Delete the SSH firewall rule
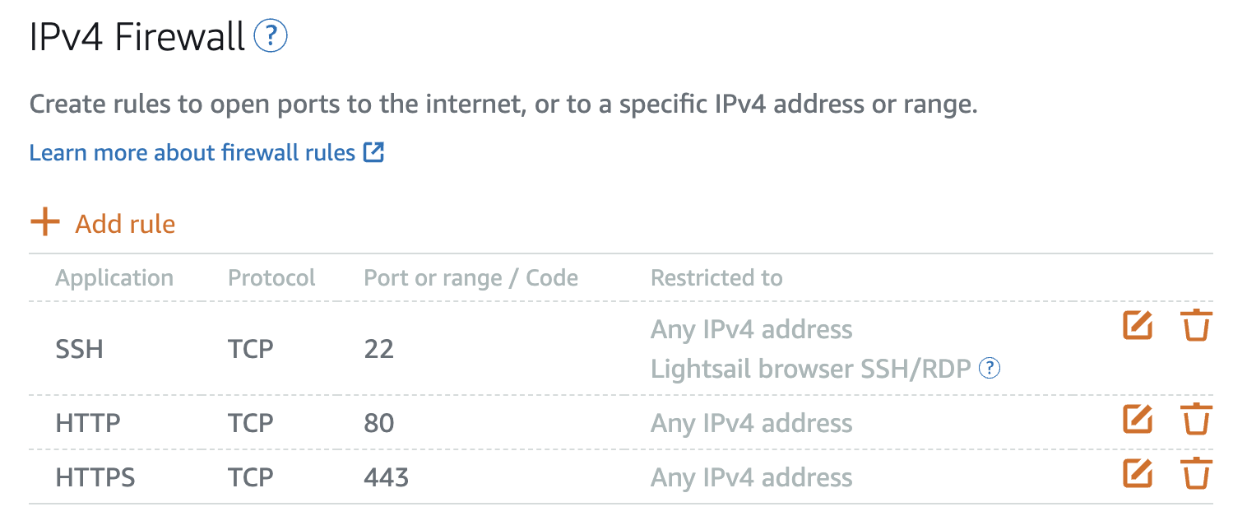 (x=1197, y=325)
